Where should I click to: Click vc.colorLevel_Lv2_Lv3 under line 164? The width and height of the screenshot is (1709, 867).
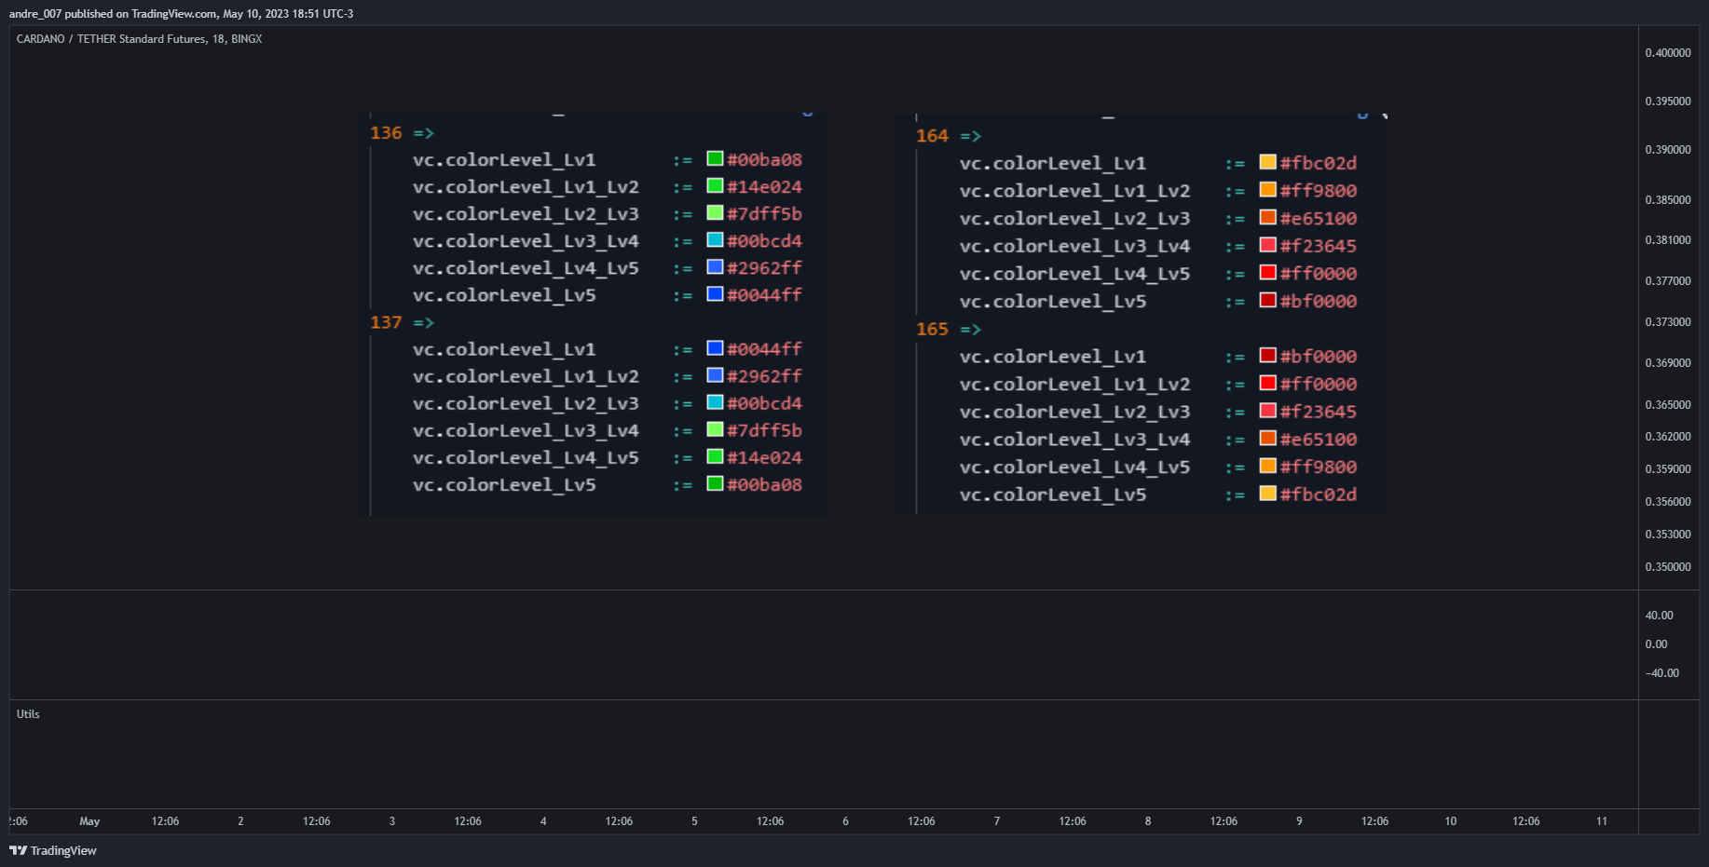1075,219
